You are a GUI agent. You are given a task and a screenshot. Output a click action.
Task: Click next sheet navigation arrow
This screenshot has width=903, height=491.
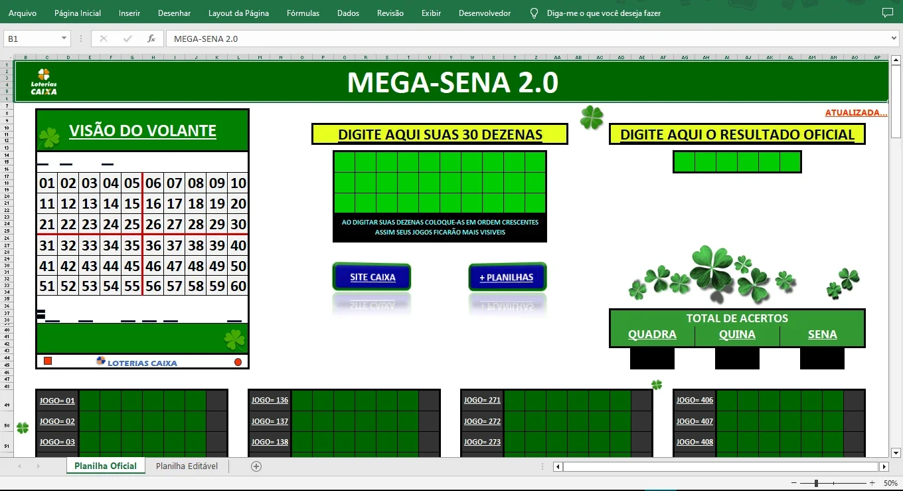(x=38, y=466)
